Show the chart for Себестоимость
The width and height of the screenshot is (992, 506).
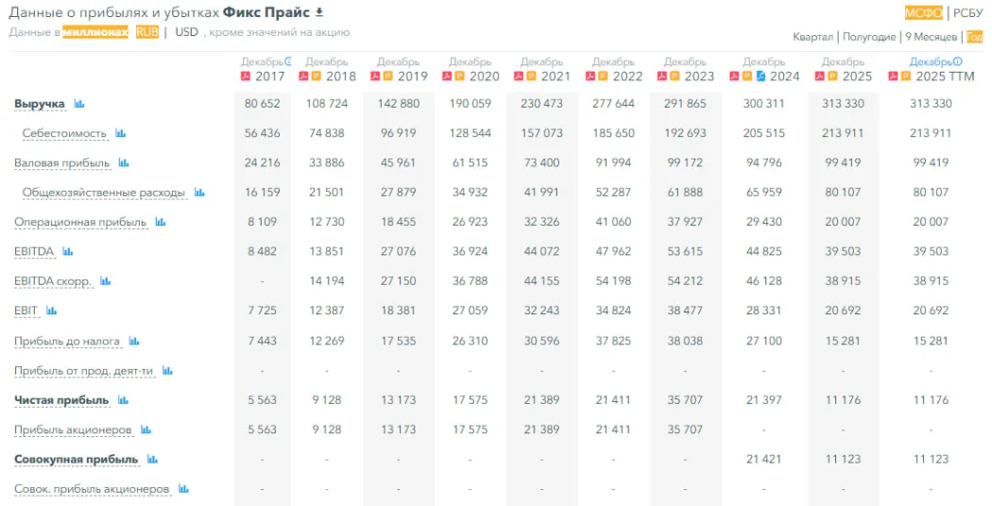click(x=121, y=134)
